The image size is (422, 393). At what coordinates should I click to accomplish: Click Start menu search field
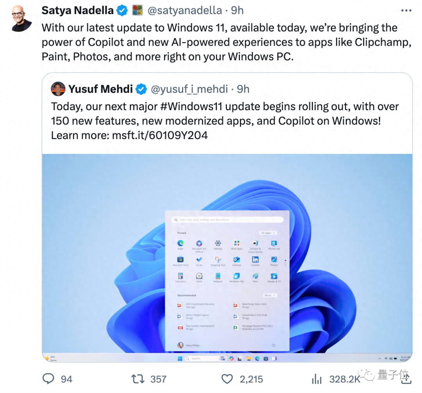(227, 220)
